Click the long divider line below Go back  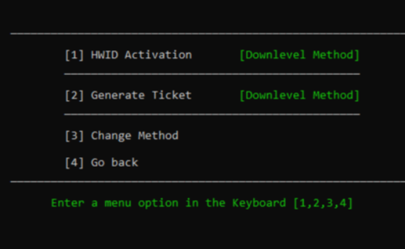[x=208, y=182]
